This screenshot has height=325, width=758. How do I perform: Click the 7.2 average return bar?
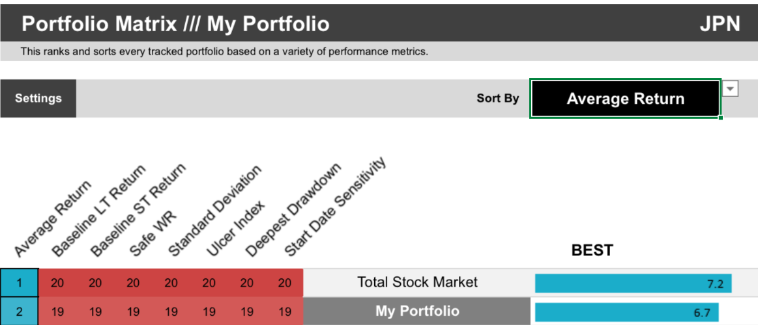tap(633, 283)
